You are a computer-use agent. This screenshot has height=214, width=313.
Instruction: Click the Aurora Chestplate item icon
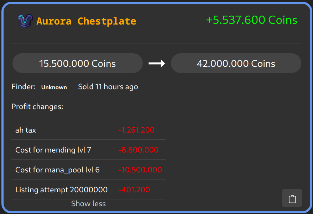(25, 21)
